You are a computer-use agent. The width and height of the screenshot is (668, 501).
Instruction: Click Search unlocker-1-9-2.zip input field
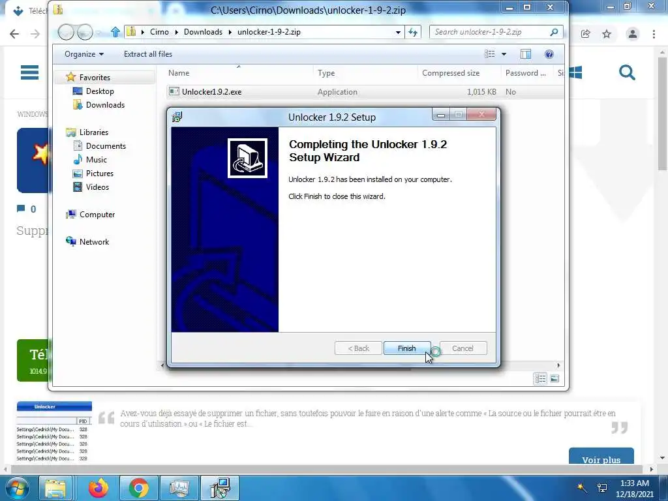[x=490, y=32]
